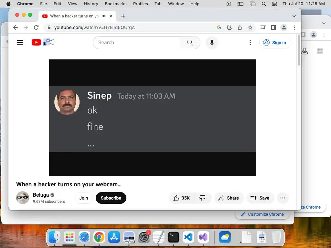Open the Chrome share icon in address bar

[x=240, y=27]
